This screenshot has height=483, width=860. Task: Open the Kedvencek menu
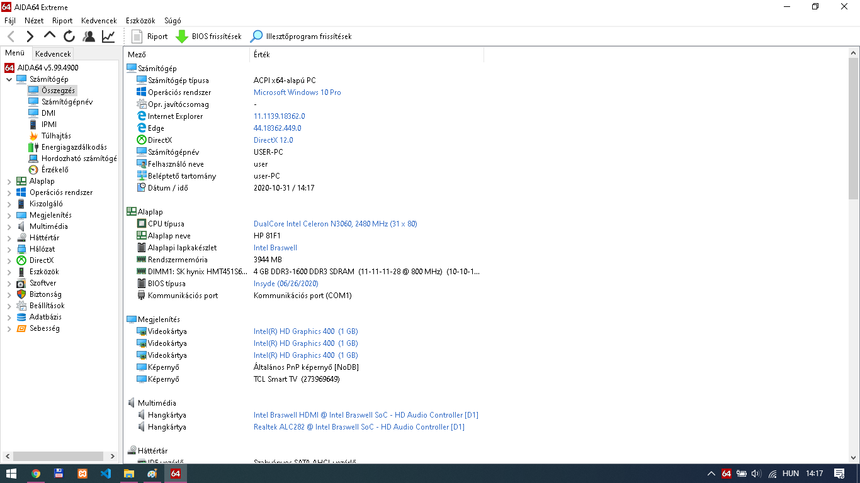click(99, 21)
